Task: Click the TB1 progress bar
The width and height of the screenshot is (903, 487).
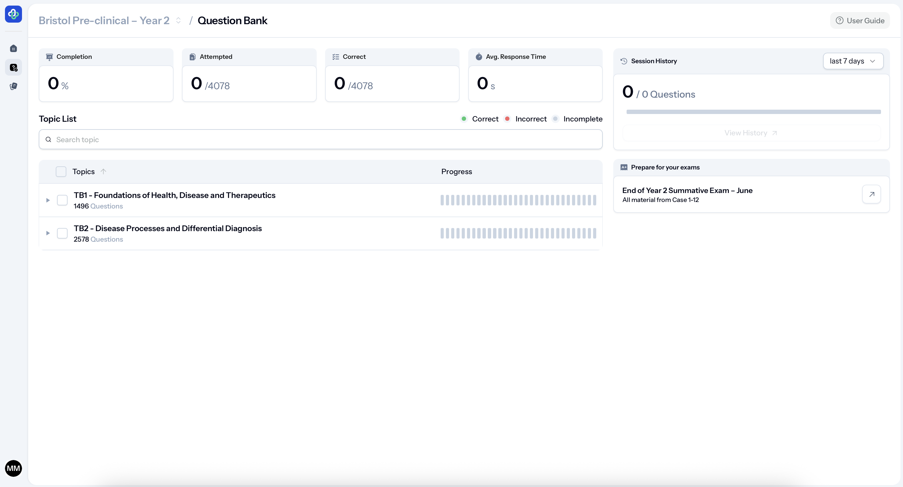Action: [518, 200]
